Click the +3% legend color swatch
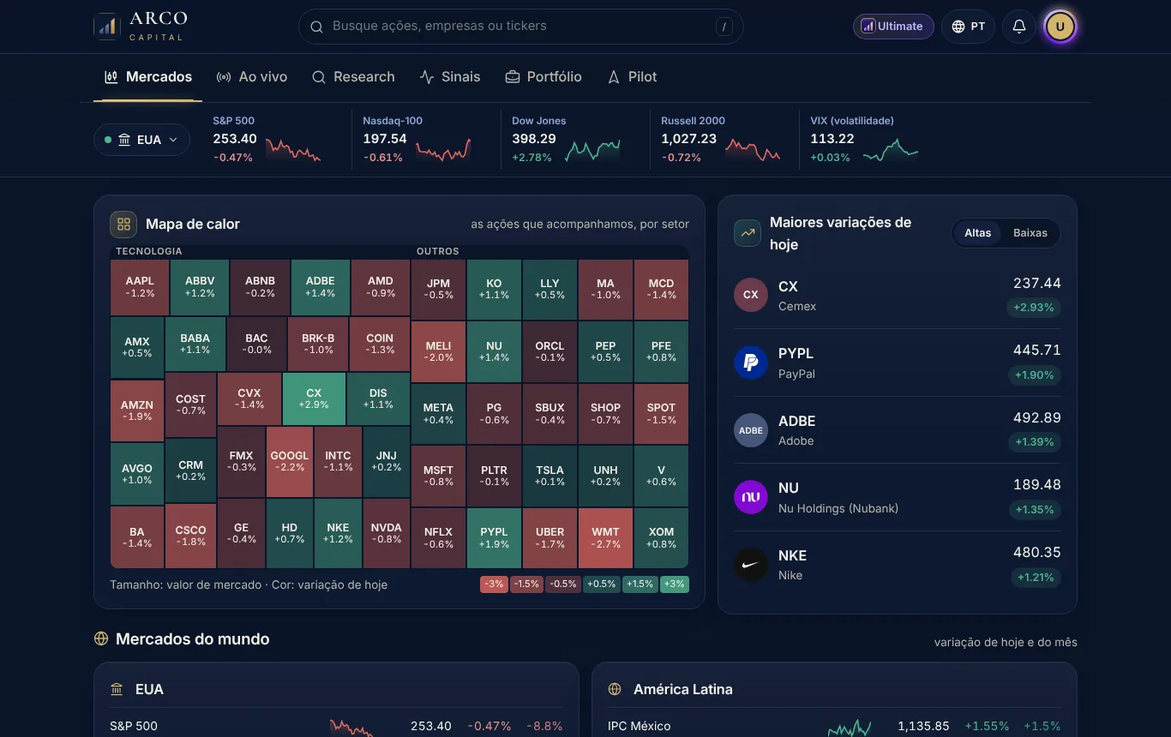 675,584
